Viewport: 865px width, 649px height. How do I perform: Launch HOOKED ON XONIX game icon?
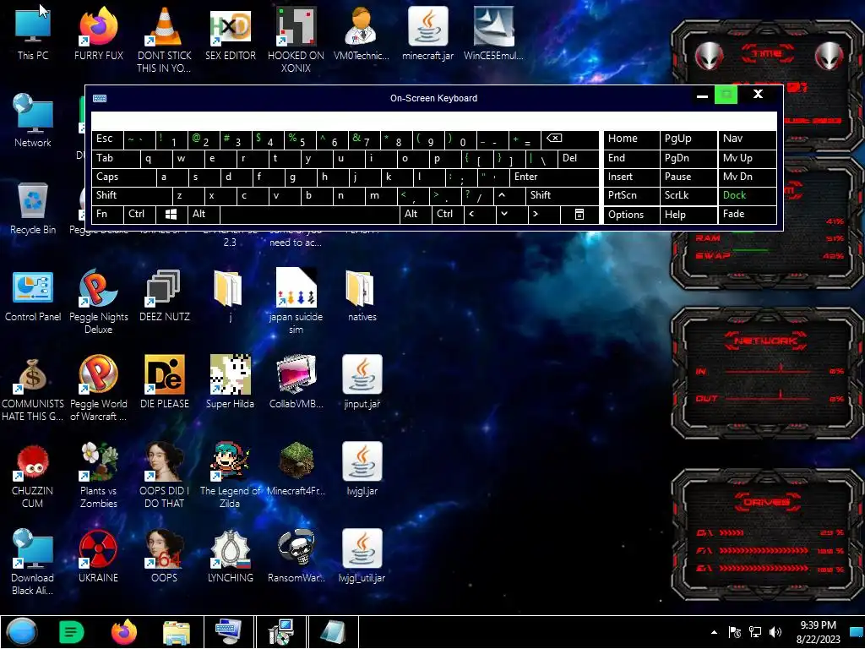[296, 39]
